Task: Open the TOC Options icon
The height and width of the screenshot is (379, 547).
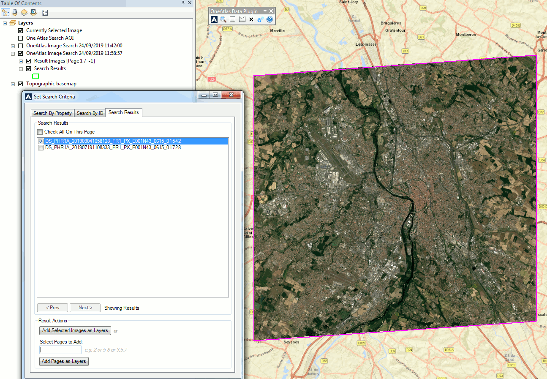Action: coord(45,12)
